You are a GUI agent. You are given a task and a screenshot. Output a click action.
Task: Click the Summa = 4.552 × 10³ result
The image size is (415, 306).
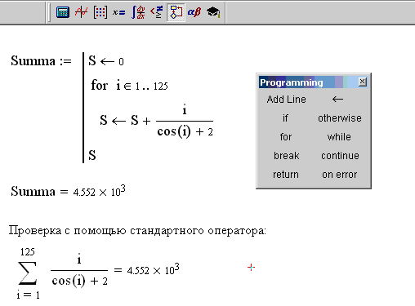[x=68, y=191]
